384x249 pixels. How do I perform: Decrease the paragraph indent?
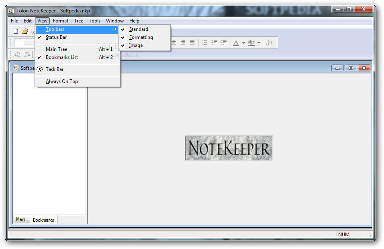tap(214, 43)
